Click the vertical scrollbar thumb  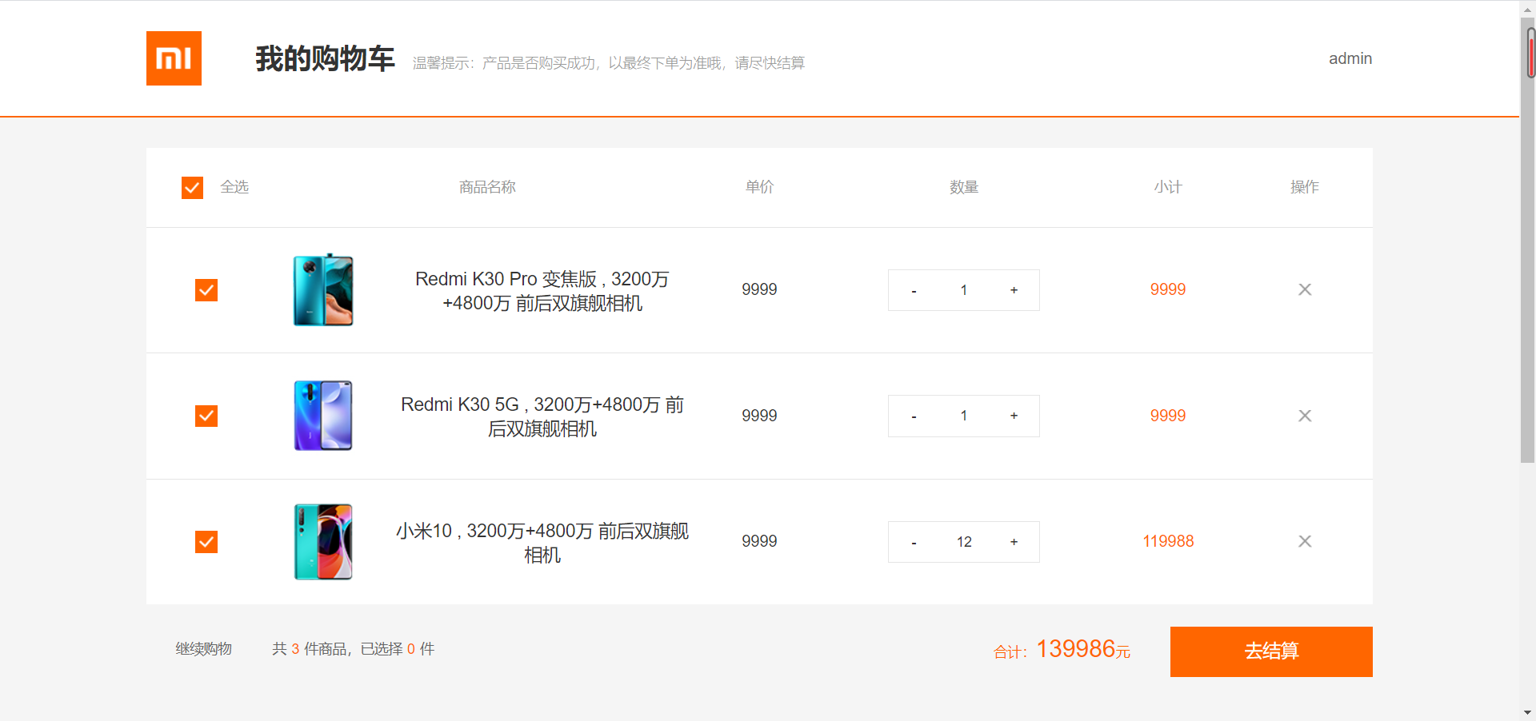click(1528, 240)
